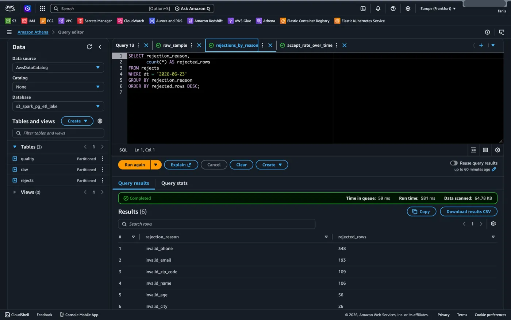The height and width of the screenshot is (320, 511).
Task: Focus the Search rows field
Action: 216,224
